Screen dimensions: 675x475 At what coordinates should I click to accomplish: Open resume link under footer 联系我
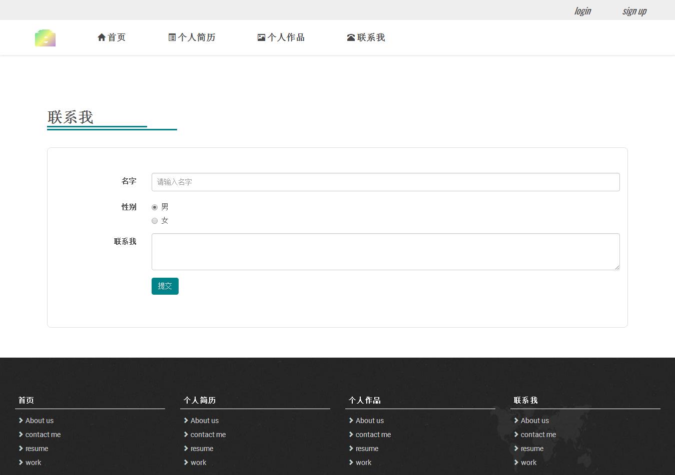[532, 449]
